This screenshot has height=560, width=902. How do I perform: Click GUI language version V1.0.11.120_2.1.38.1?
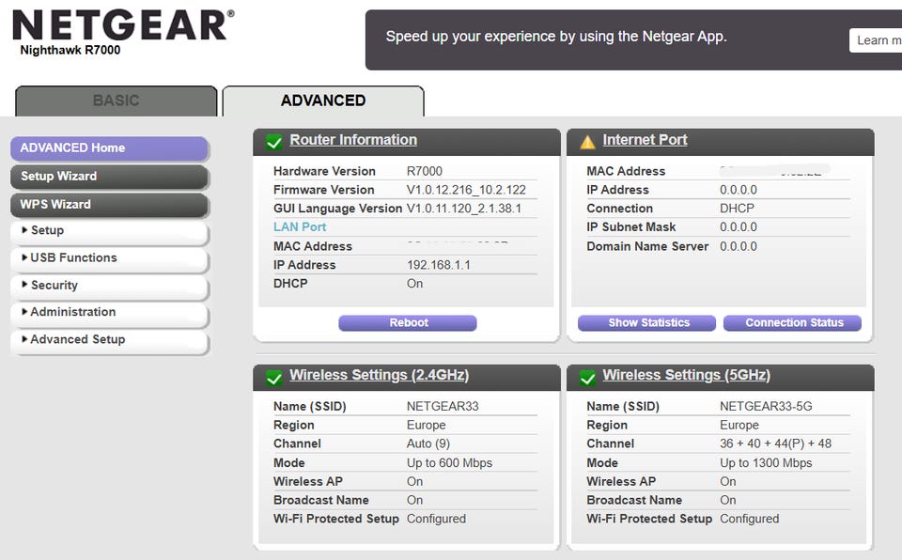[463, 209]
